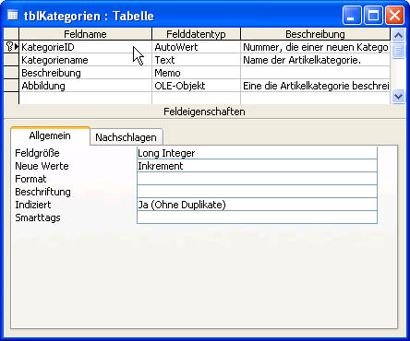Select the Abbildung field name cell
The image size is (410, 341).
click(x=85, y=86)
